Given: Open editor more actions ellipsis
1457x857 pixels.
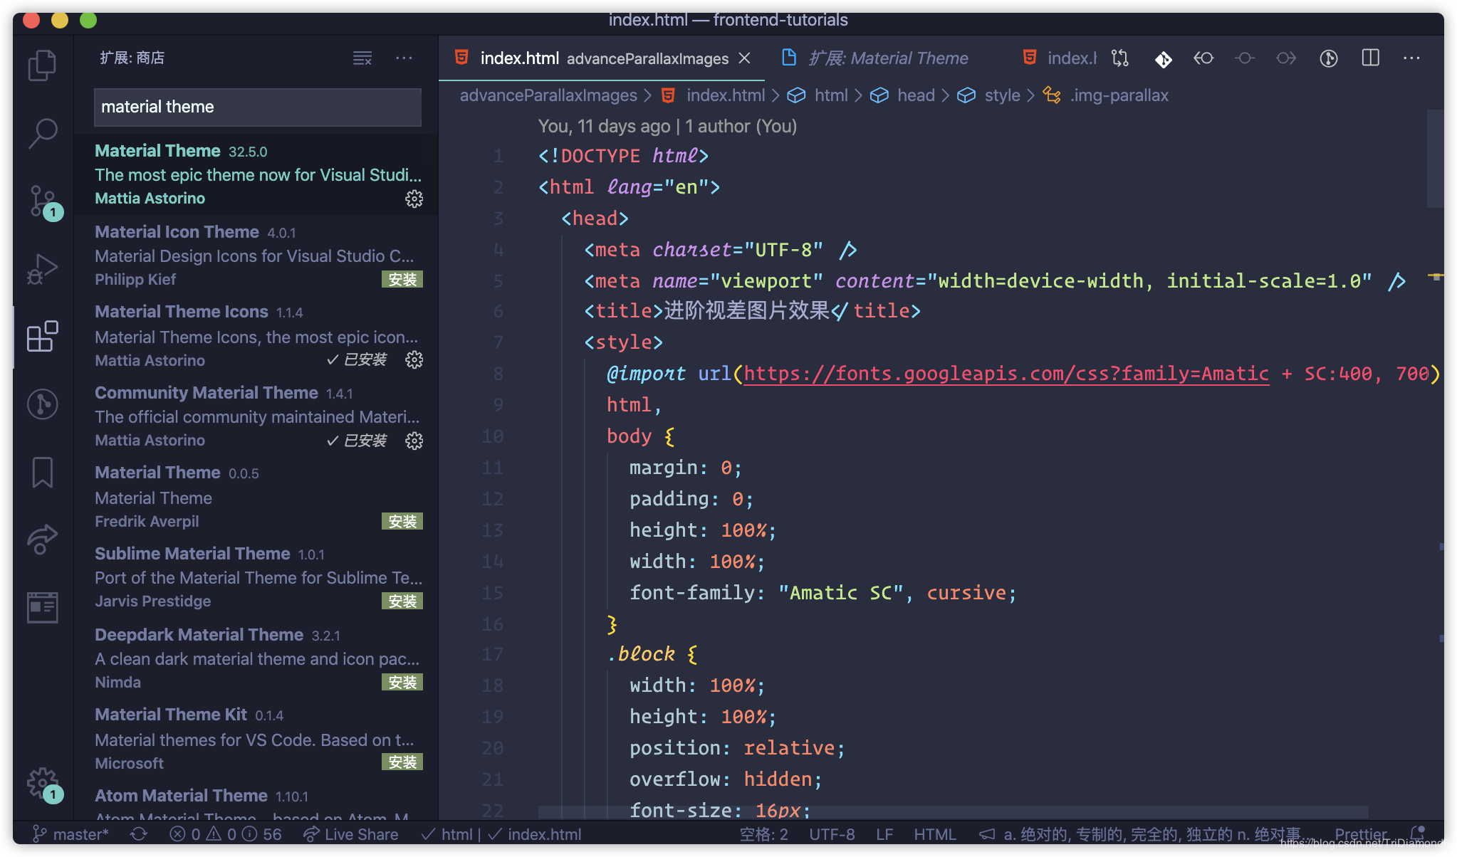Looking at the screenshot, I should coord(1411,58).
